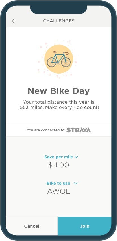This screenshot has width=117, height=241.
Task: Tap 'You are connected to' text
Action: pos(45,130)
